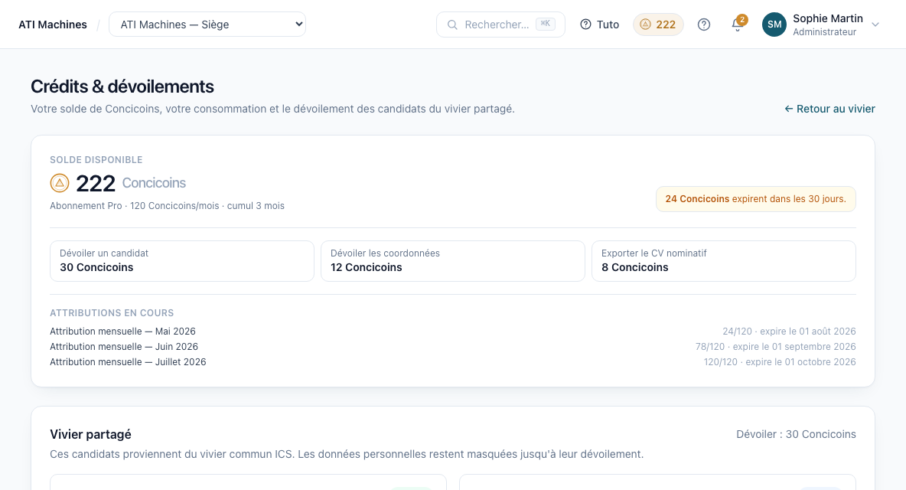Follow the Retour au vivier link

point(829,109)
